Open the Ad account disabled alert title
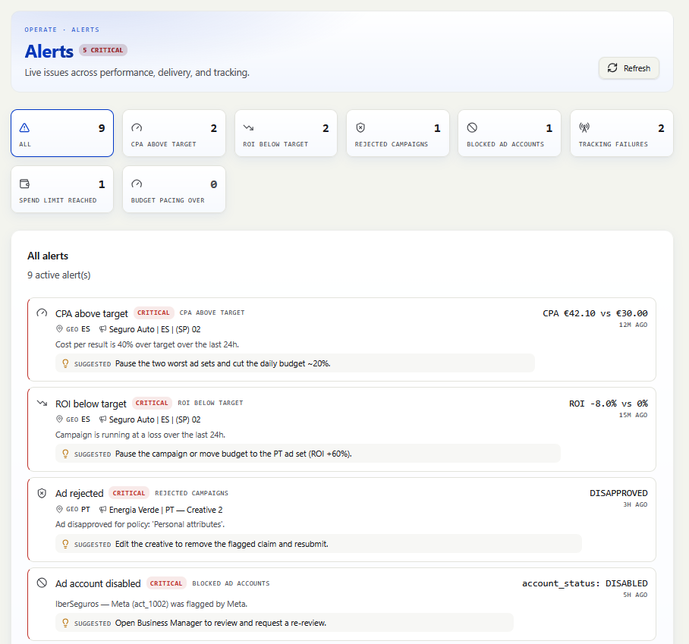This screenshot has width=689, height=644. click(98, 584)
